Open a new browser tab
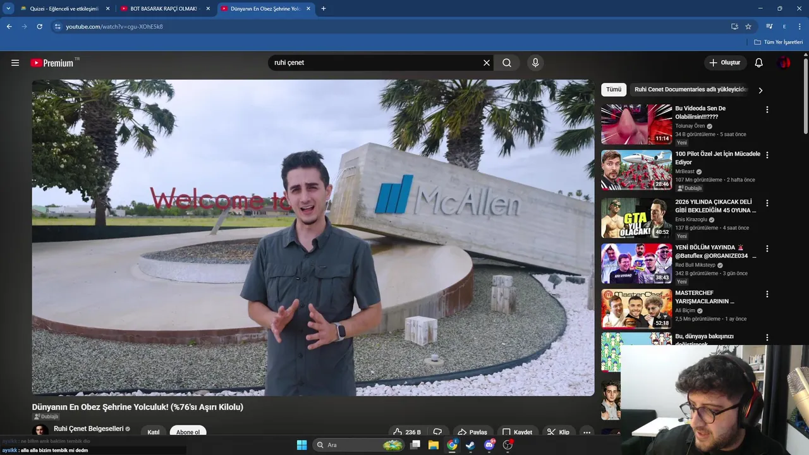The height and width of the screenshot is (455, 809). tap(324, 9)
